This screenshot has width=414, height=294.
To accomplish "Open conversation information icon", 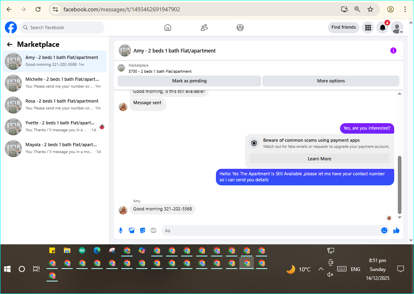I will pos(393,50).
